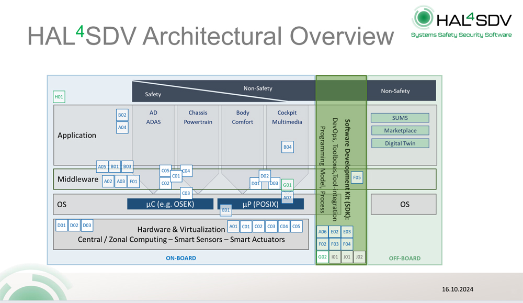Click the µC (e.g. OSEK) bar
The width and height of the screenshot is (523, 303).
(170, 204)
